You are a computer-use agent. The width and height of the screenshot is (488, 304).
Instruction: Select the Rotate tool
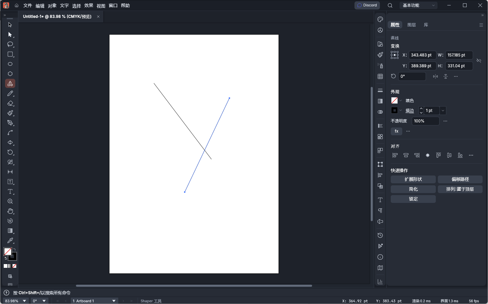tap(10, 152)
